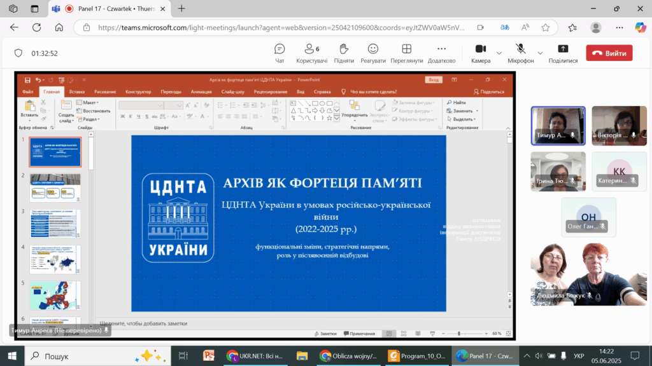Expand microphone device options arrow

tap(540, 53)
